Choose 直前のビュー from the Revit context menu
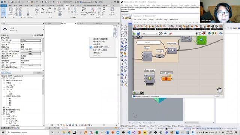The width and height of the screenshot is (240, 135). click(x=97, y=52)
